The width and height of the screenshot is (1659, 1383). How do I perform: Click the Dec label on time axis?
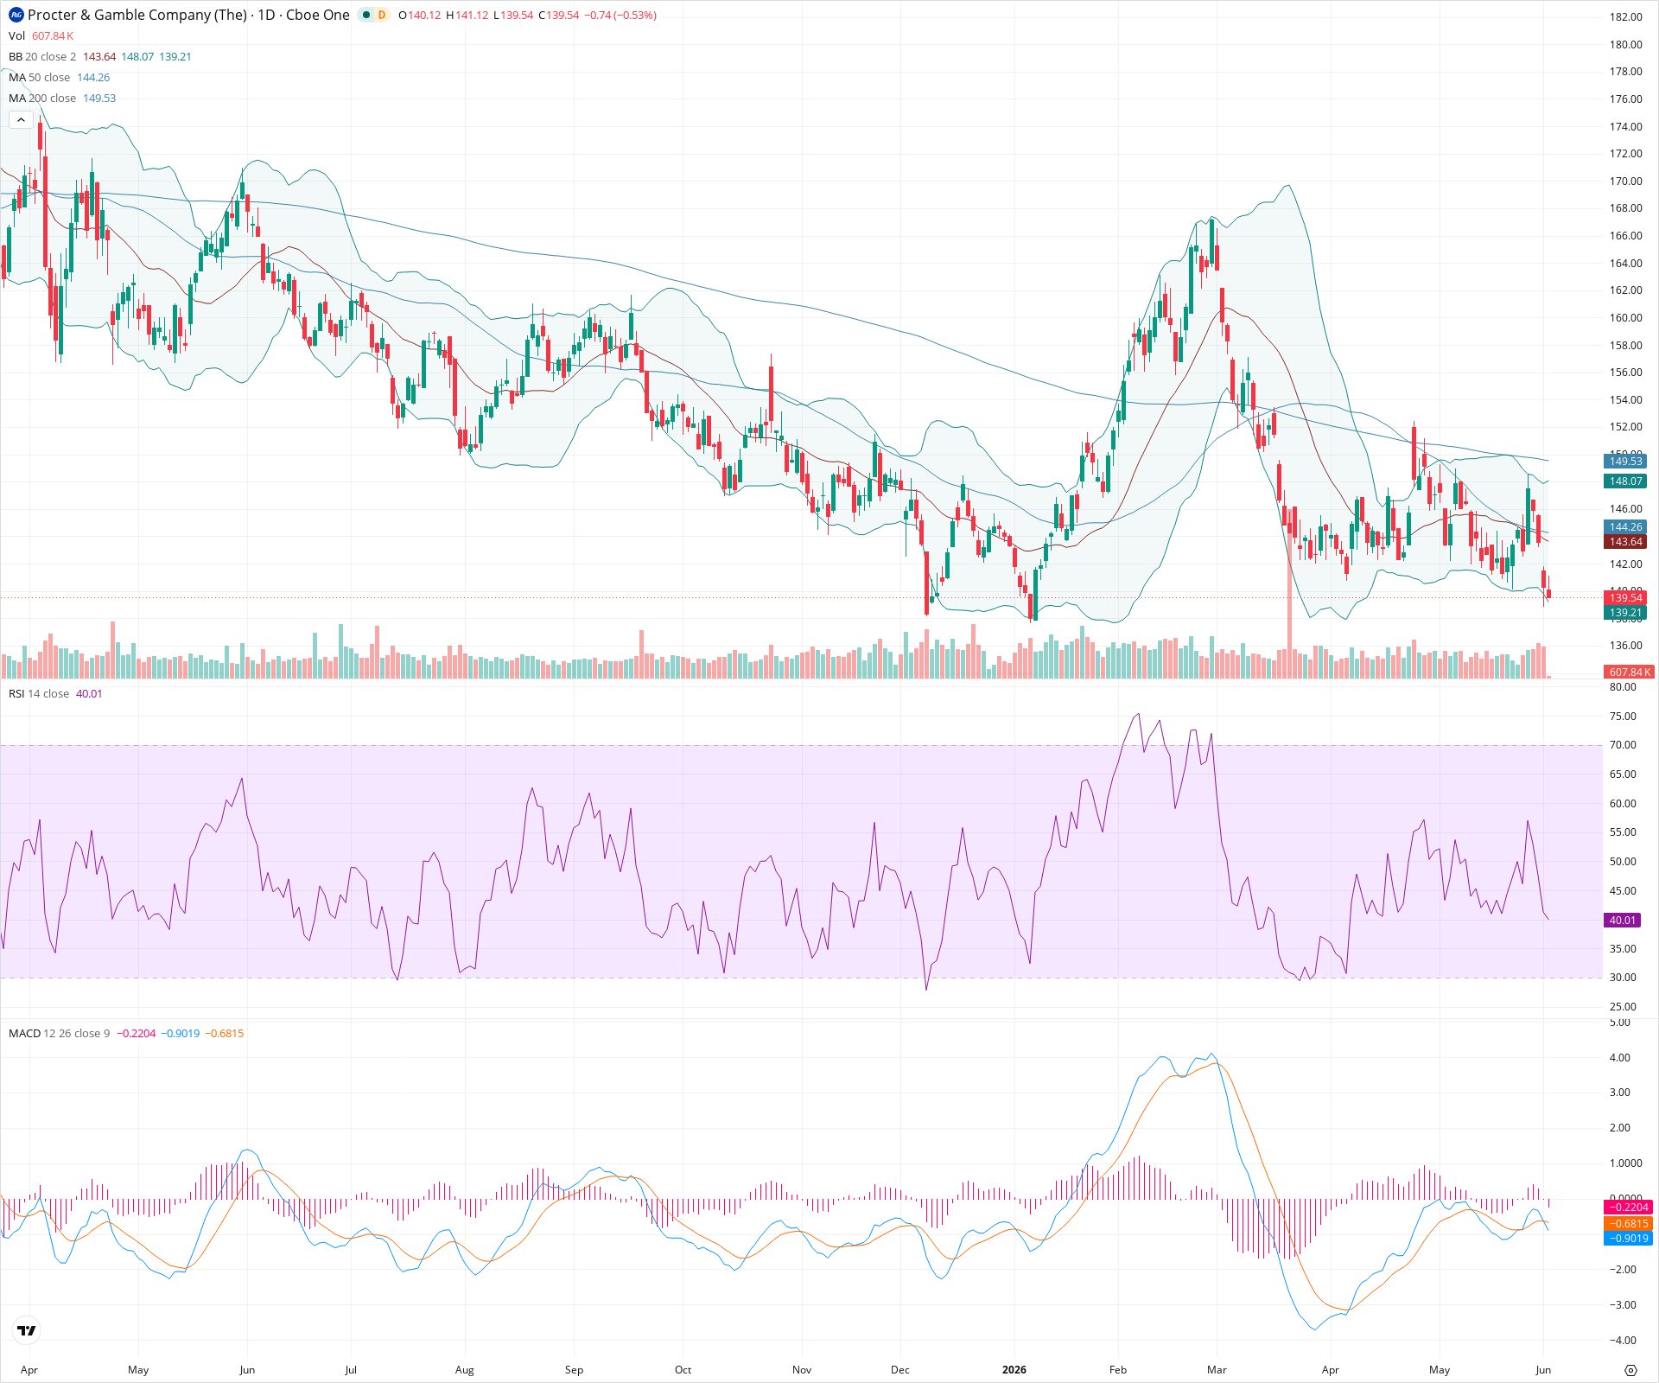[900, 1370]
